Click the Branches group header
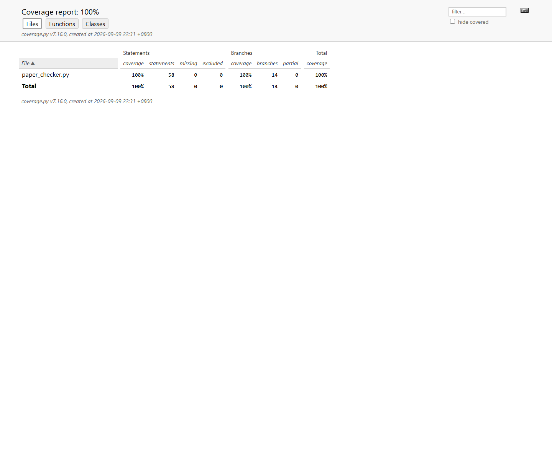552x460 pixels. coord(242,53)
